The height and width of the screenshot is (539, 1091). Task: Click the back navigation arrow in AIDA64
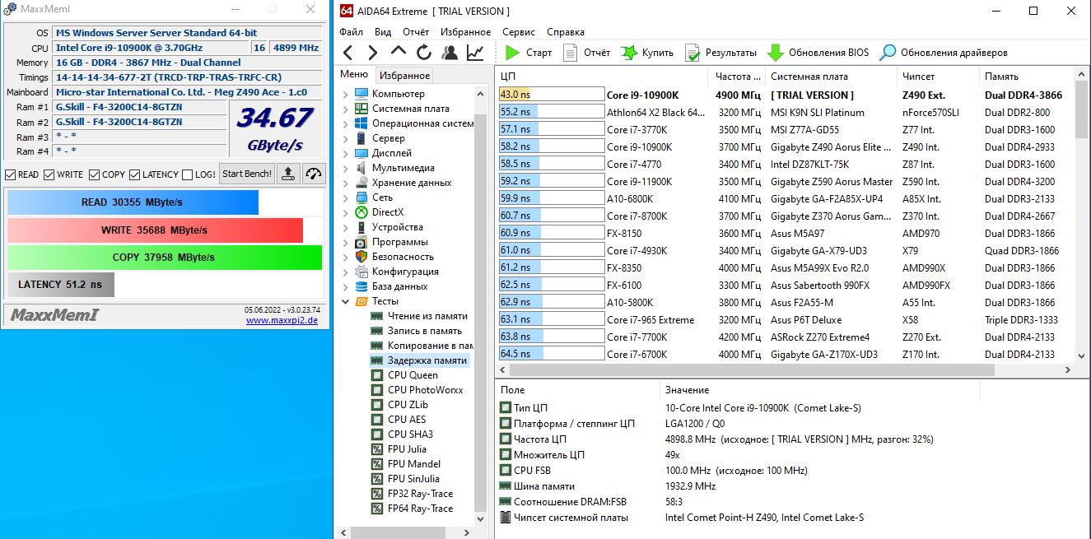tap(347, 53)
